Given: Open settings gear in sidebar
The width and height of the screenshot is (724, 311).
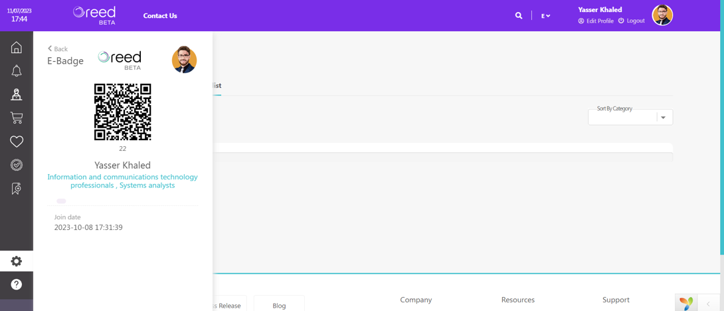Looking at the screenshot, I should [16, 261].
